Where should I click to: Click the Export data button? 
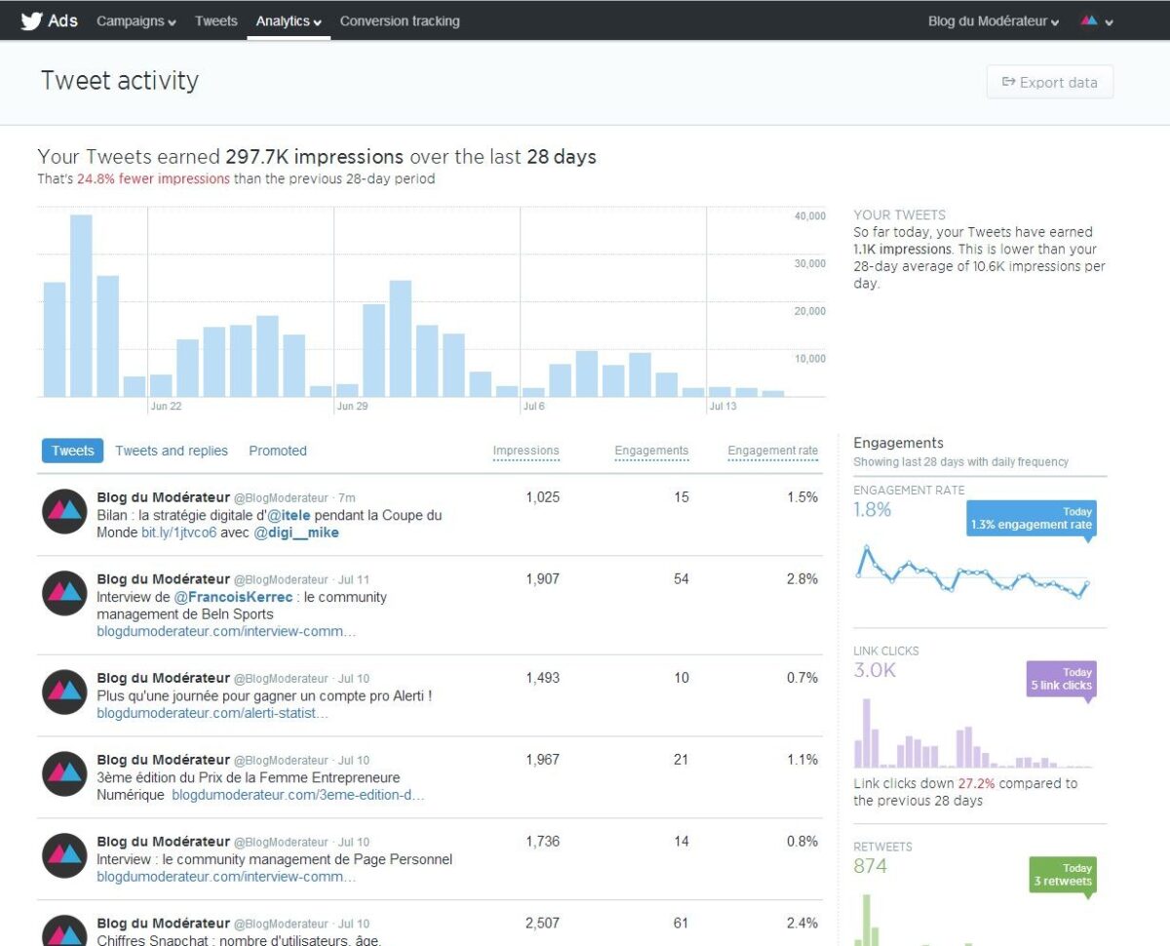1049,83
